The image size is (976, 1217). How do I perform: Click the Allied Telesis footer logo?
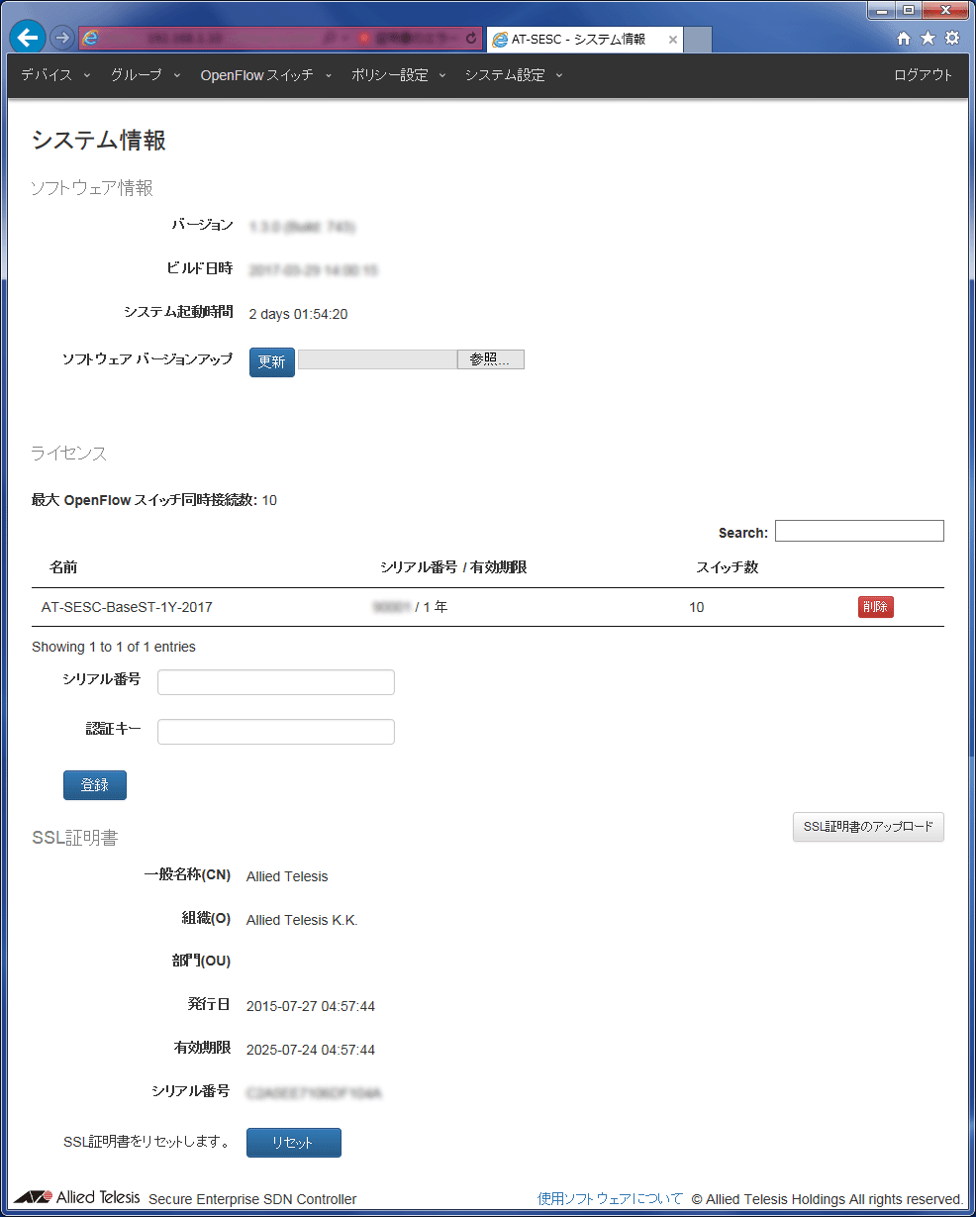(x=77, y=1197)
